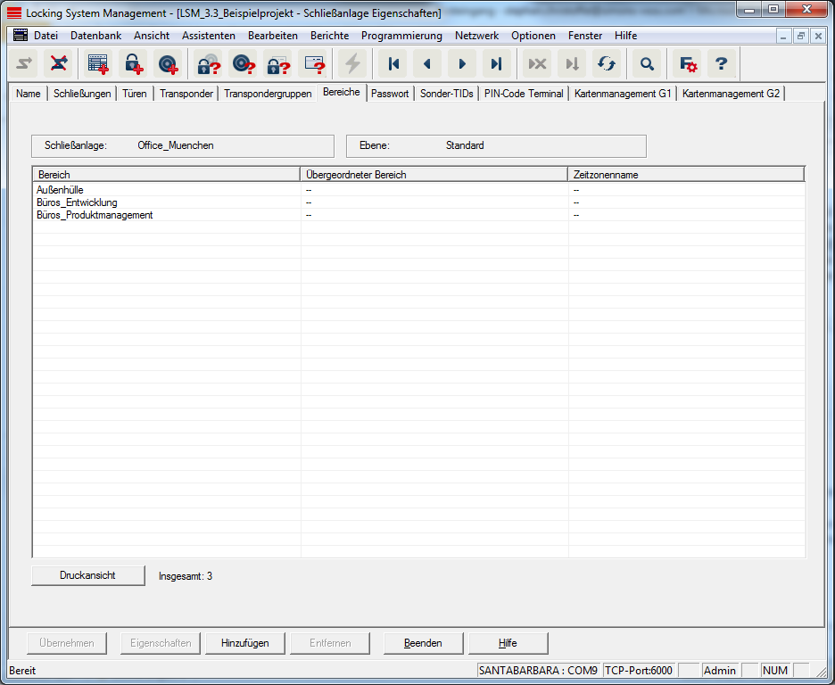Click the refresh toolbar icon
835x685 pixels.
(607, 64)
